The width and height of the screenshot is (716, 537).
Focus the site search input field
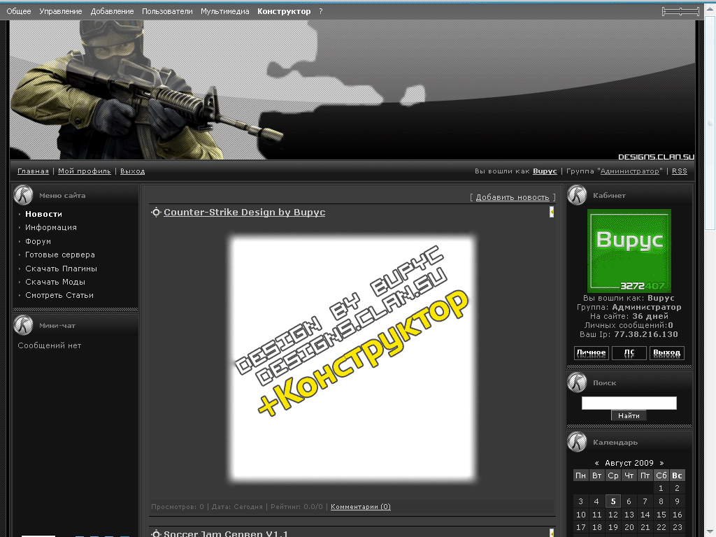629,403
